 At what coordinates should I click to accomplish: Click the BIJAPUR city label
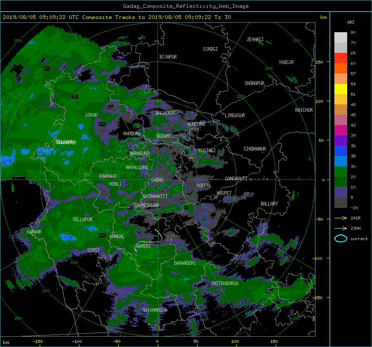pos(168,57)
